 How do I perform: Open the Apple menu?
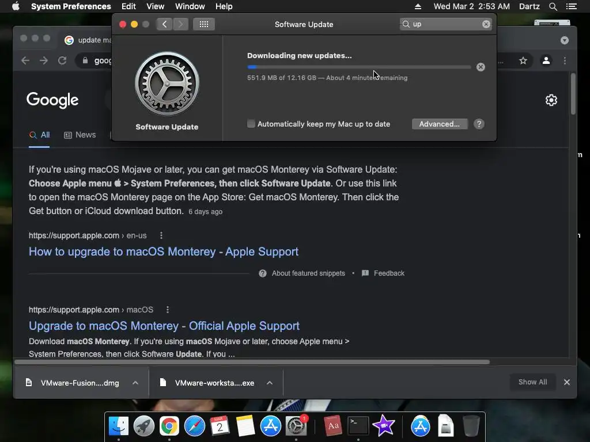(x=16, y=6)
